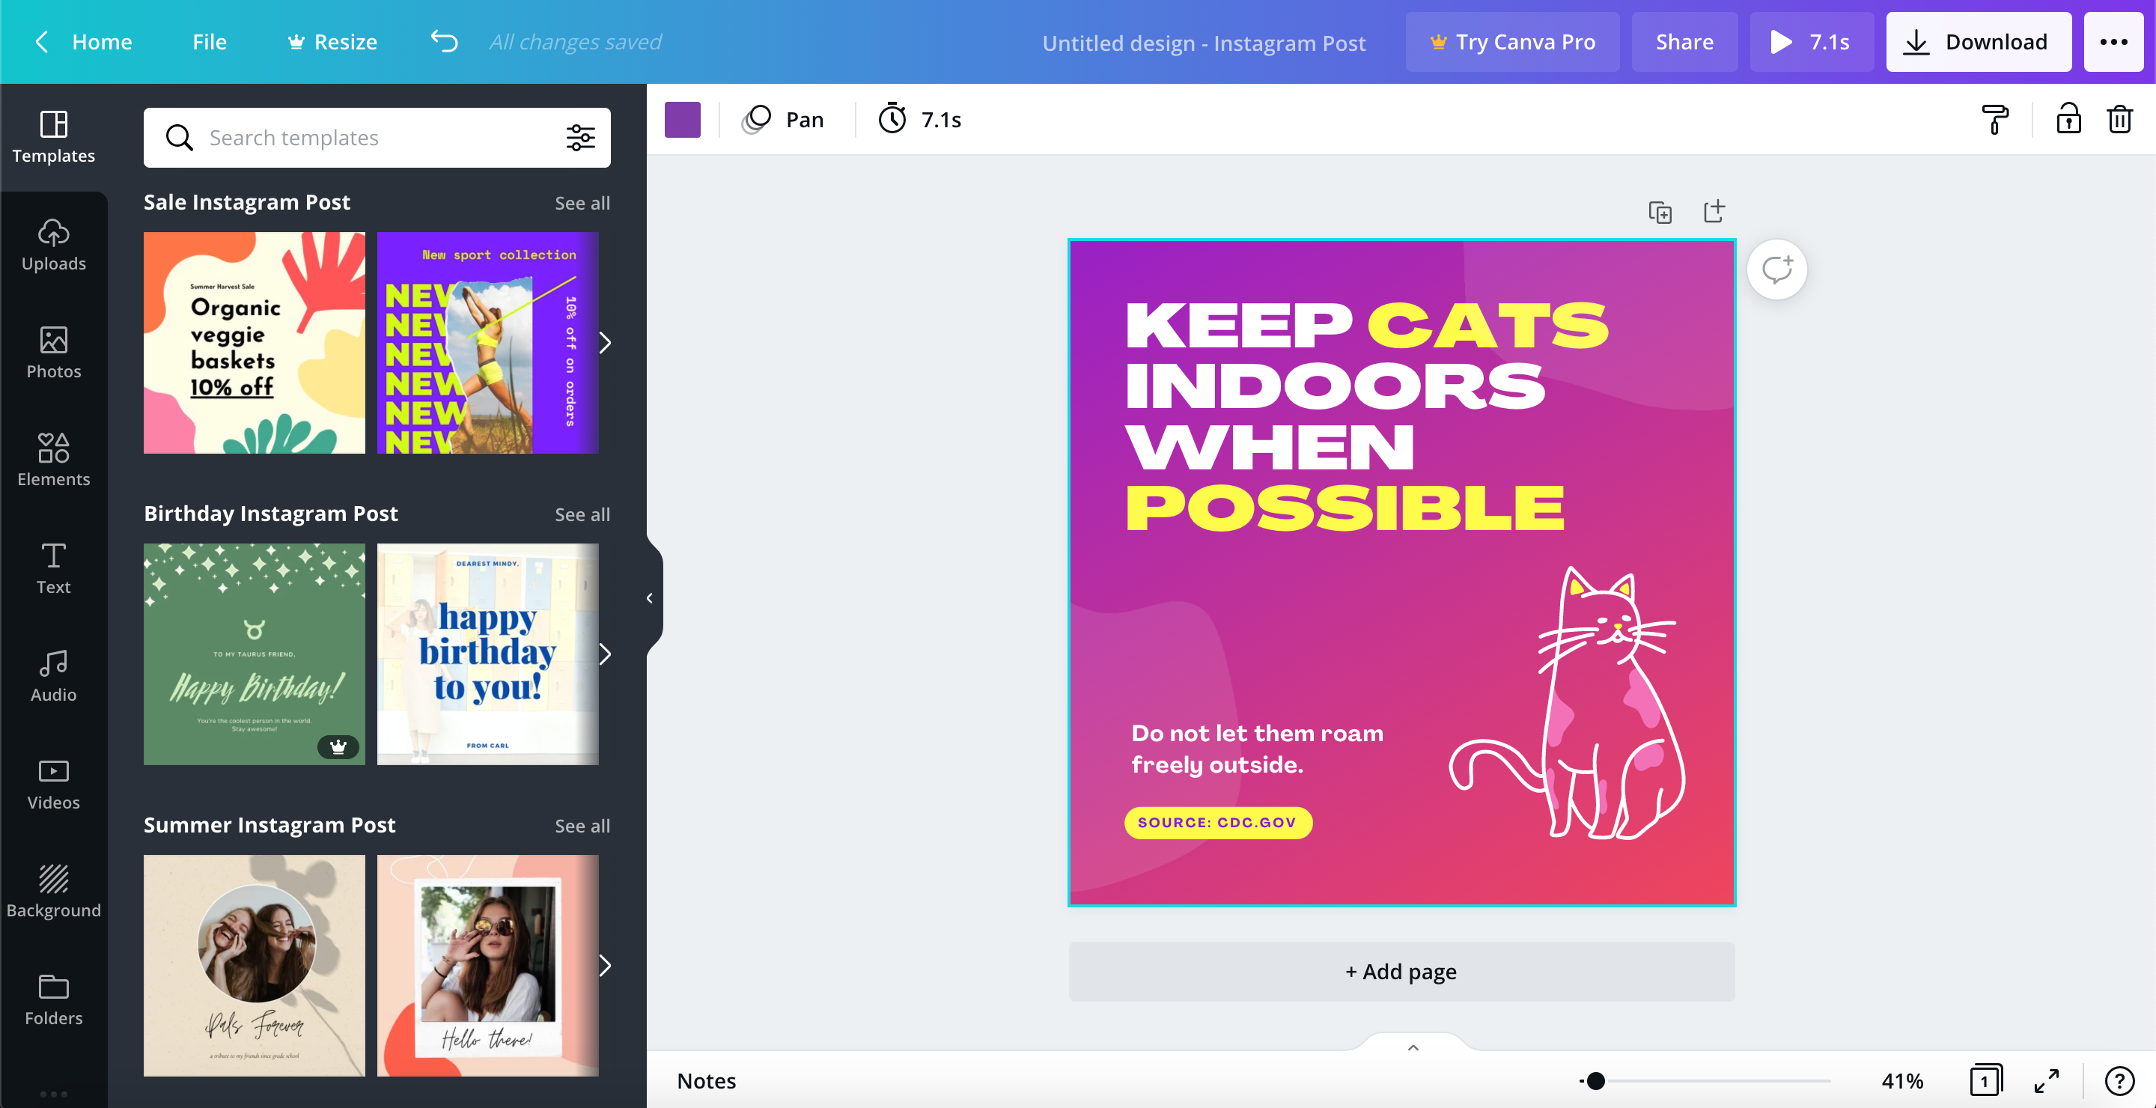Toggle the hide panels arrow button
Image resolution: width=2156 pixels, height=1108 pixels.
click(648, 598)
